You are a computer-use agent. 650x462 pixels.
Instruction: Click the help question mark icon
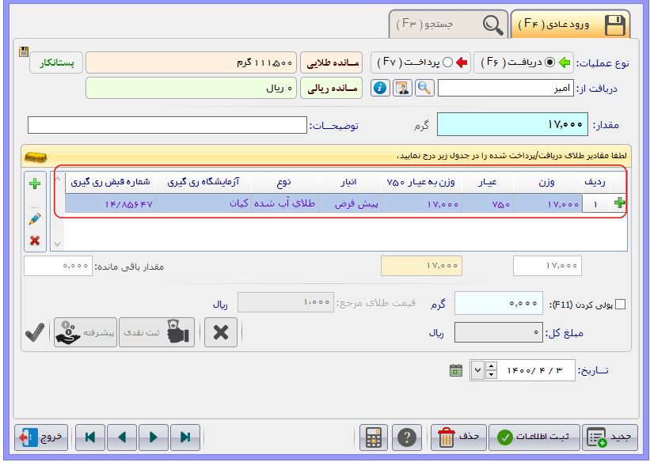click(x=407, y=437)
